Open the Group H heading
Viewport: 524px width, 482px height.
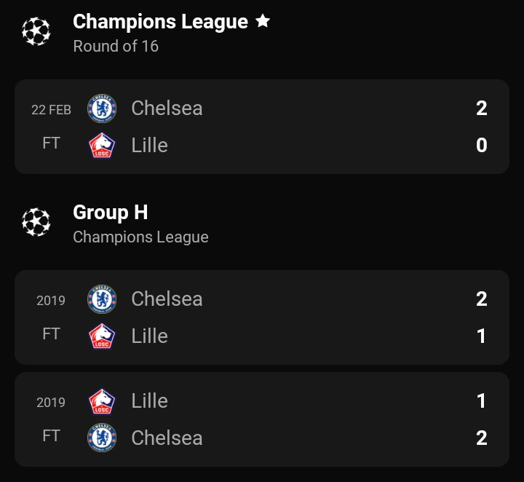[111, 213]
